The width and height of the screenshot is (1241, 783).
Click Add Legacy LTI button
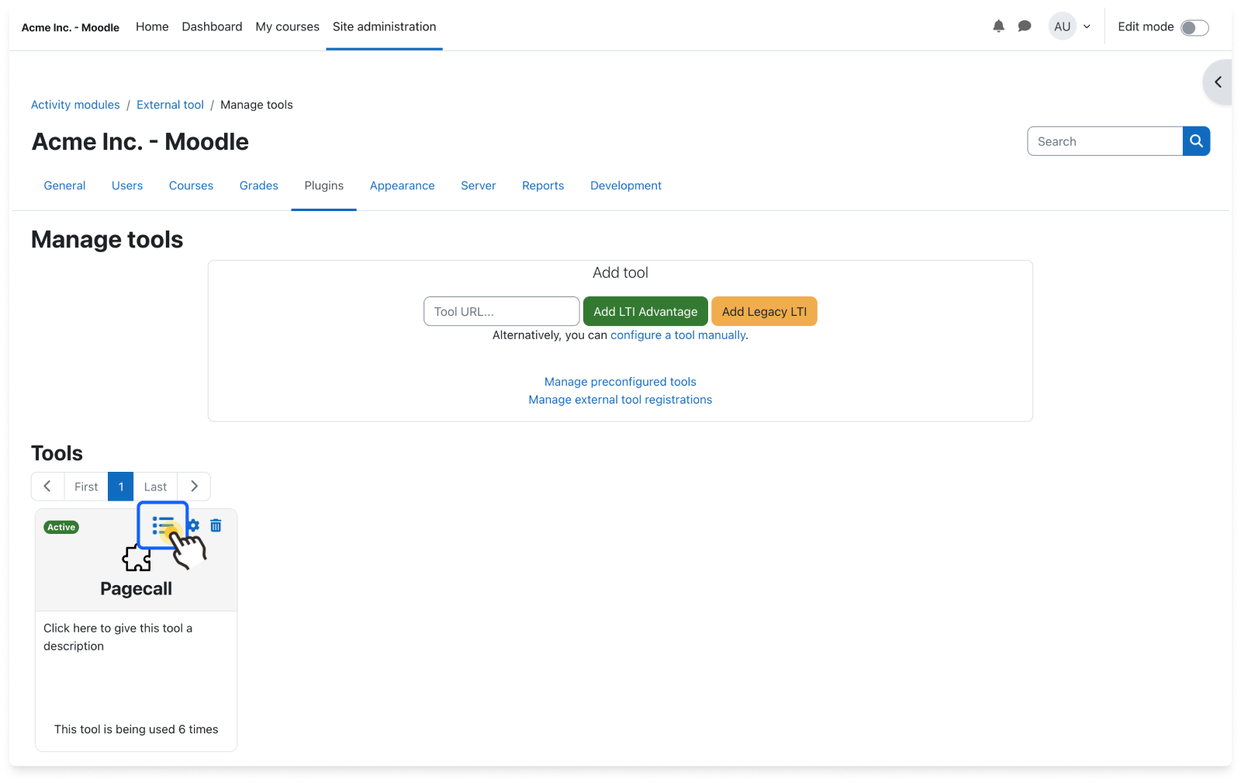[x=764, y=311]
